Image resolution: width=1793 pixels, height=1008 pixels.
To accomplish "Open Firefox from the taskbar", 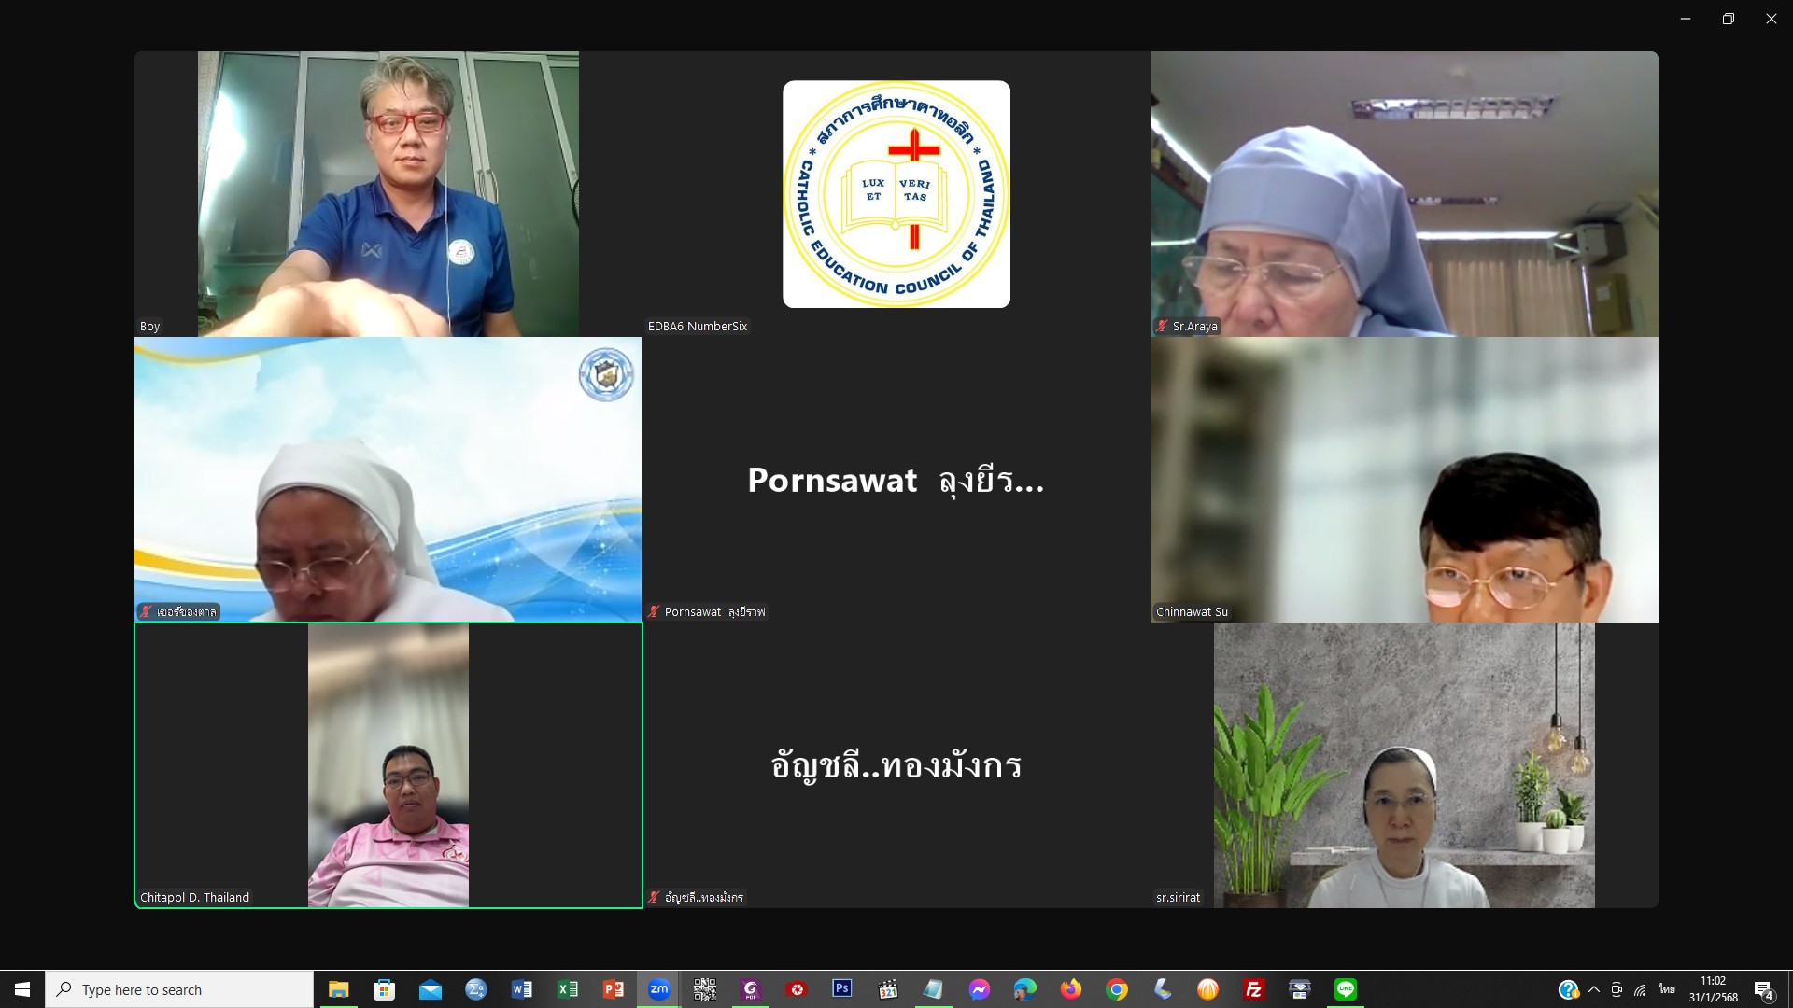I will [x=1070, y=989].
